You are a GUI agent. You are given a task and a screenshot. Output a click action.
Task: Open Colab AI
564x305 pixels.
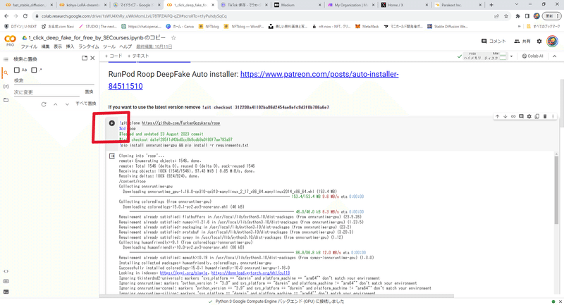[x=532, y=56]
